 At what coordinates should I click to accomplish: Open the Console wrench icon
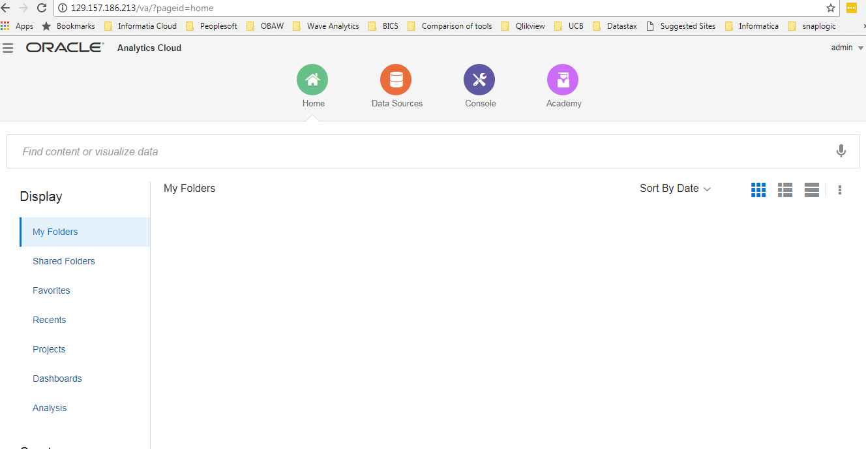479,80
